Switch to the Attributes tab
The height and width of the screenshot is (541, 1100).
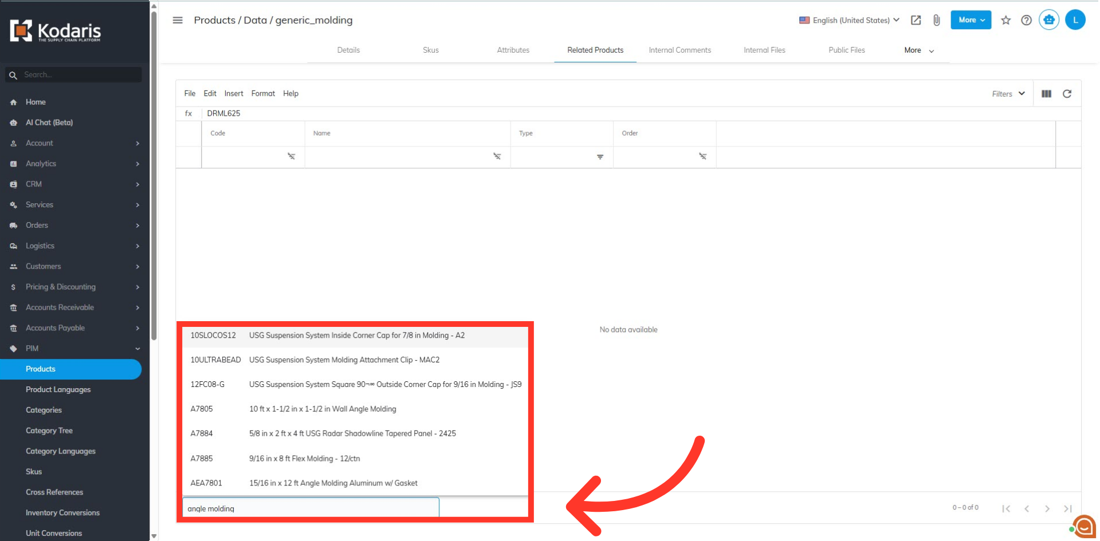click(513, 50)
